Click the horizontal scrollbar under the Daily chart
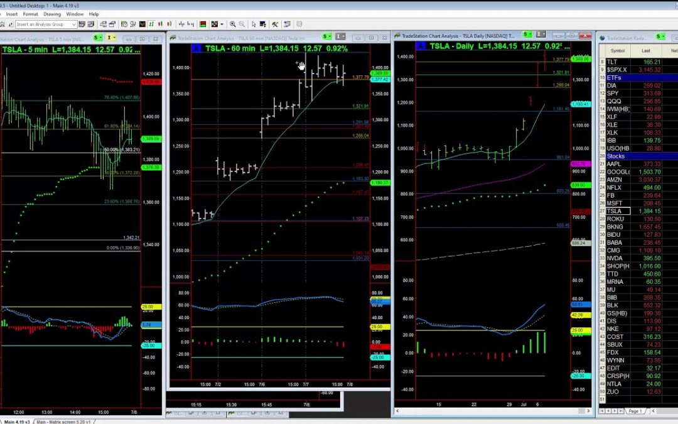 click(493, 411)
